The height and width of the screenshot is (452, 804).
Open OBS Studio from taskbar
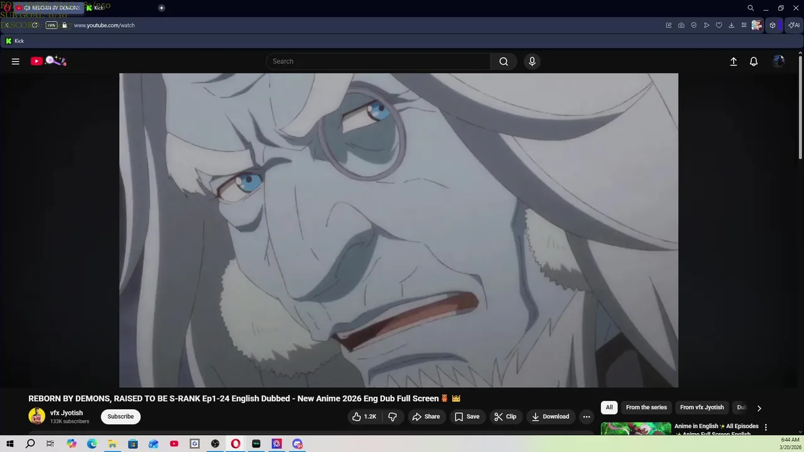click(x=215, y=444)
